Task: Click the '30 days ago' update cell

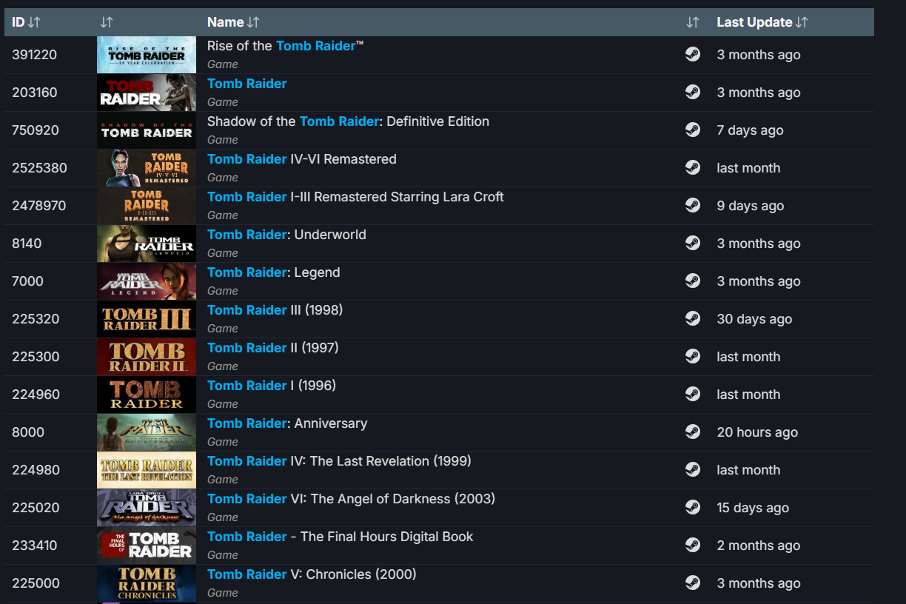Action: coord(754,319)
